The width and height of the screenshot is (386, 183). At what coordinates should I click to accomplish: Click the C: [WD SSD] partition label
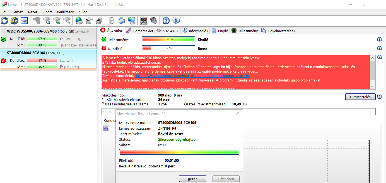(70, 39)
